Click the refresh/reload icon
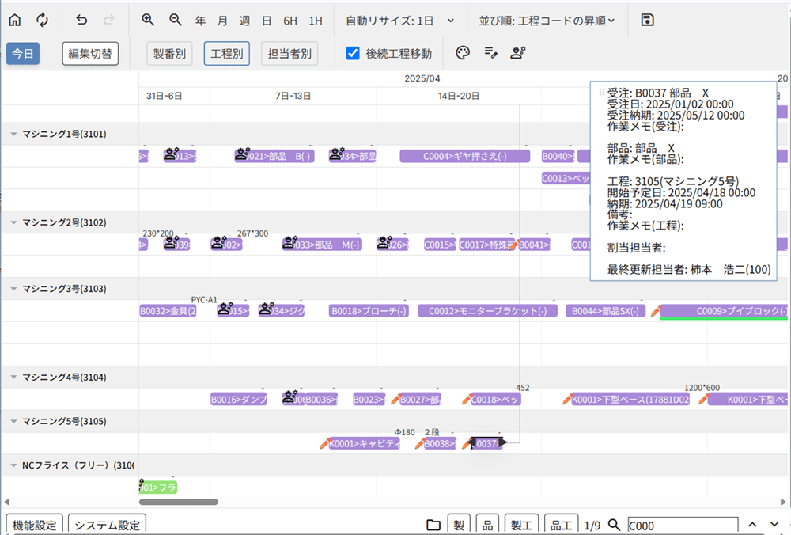The width and height of the screenshot is (791, 535). click(x=42, y=20)
